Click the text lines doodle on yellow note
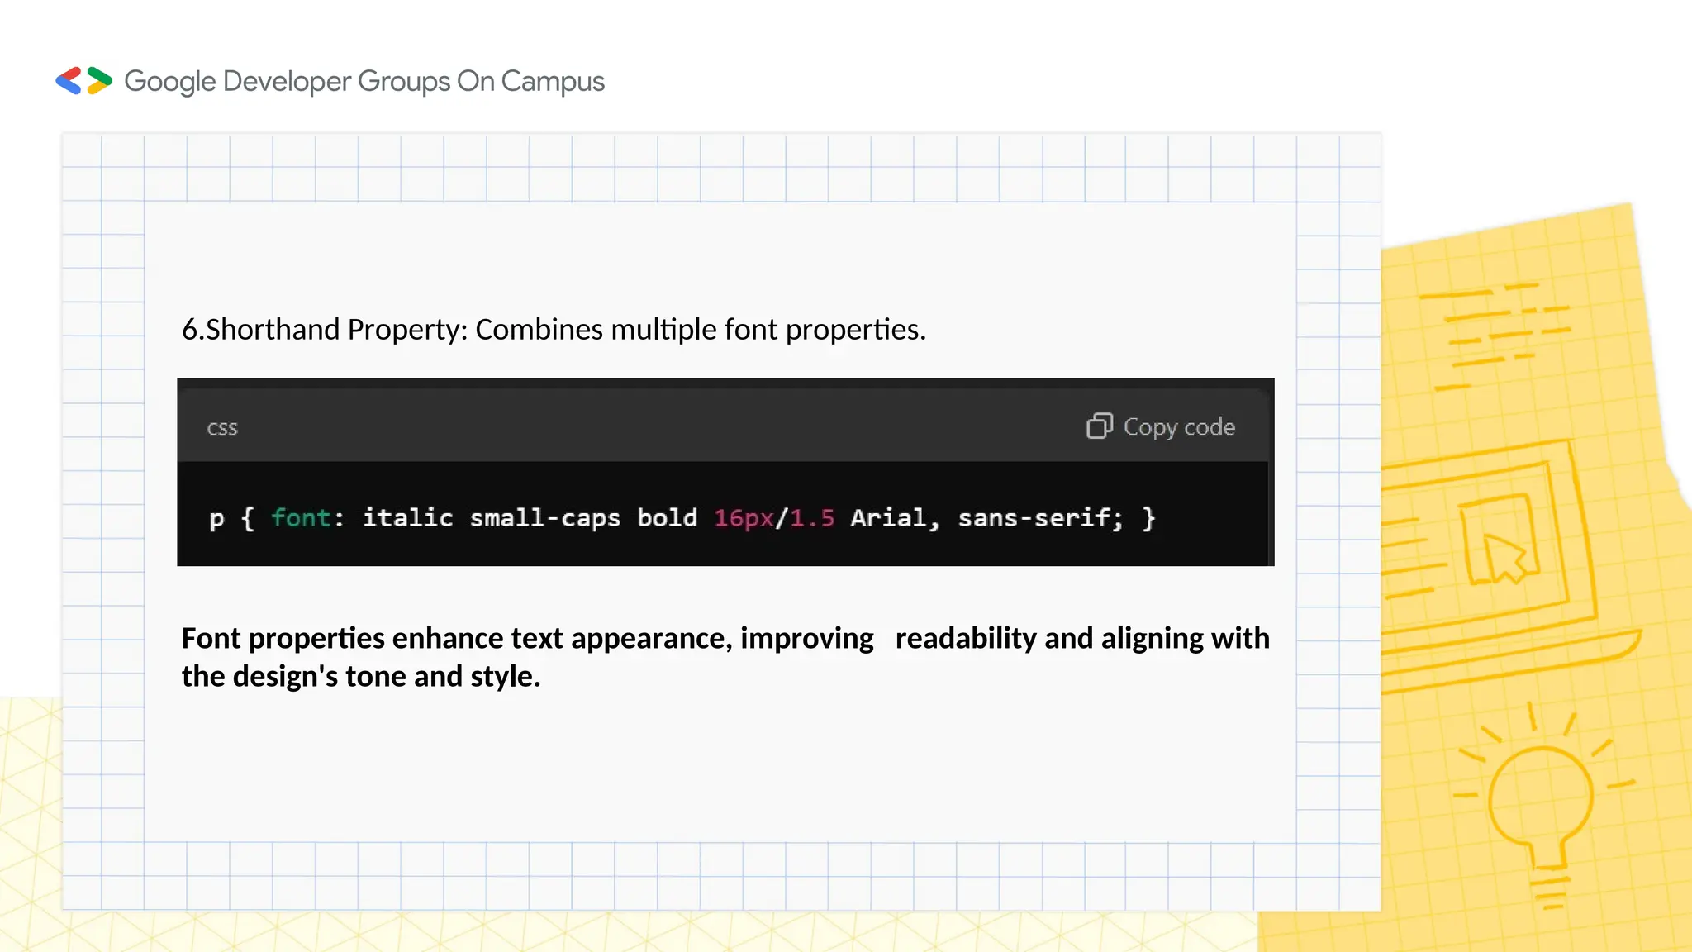This screenshot has width=1692, height=952. (1495, 335)
